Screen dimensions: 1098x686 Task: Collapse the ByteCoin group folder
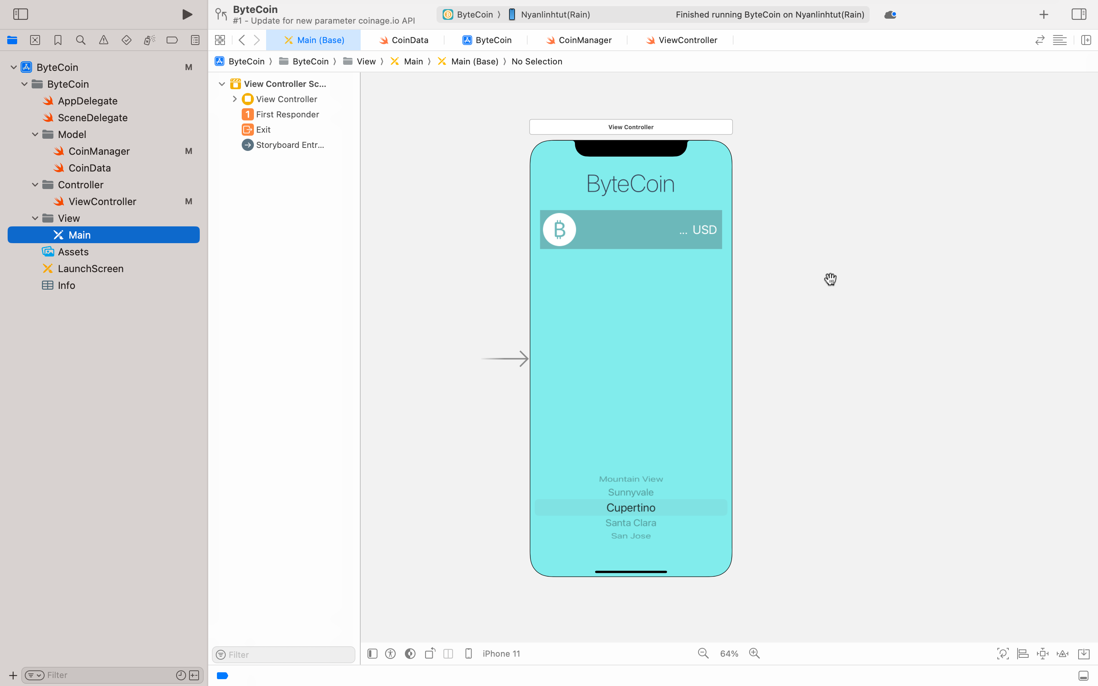coord(24,84)
